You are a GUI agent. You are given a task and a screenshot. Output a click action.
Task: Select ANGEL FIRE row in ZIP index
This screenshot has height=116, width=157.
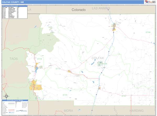pyautogui.click(x=14, y=9)
